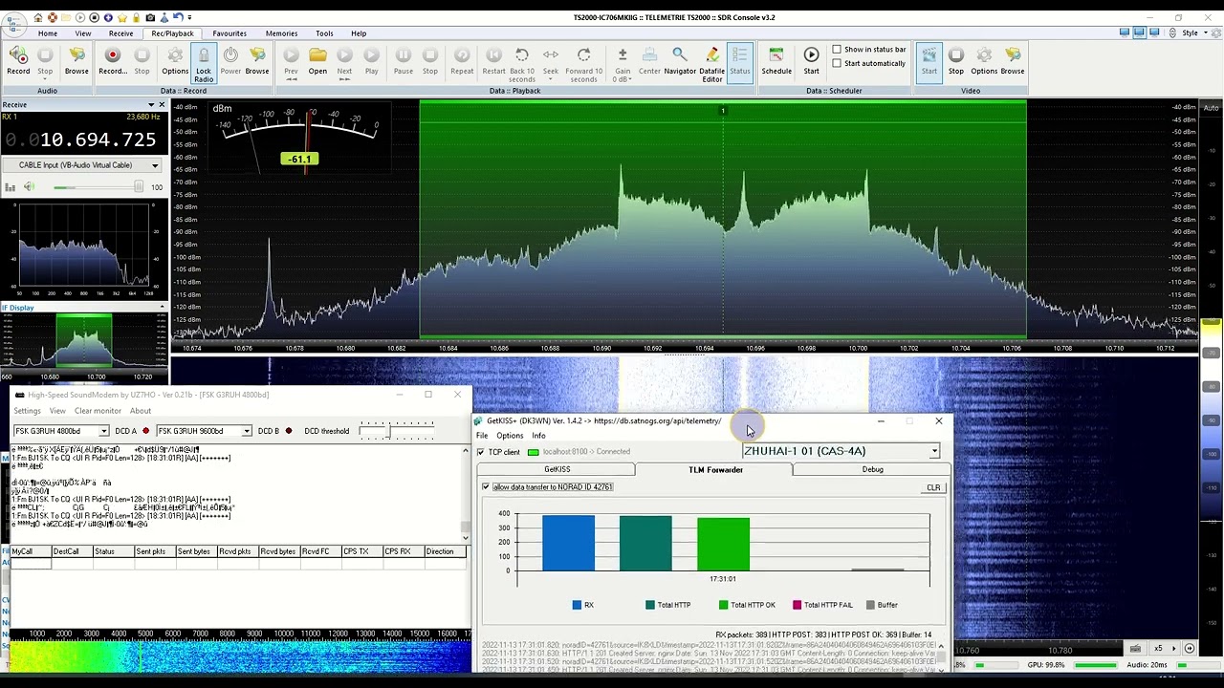Open a data file with Open folder icon
Viewport: 1224px width, 688px height.
click(317, 61)
